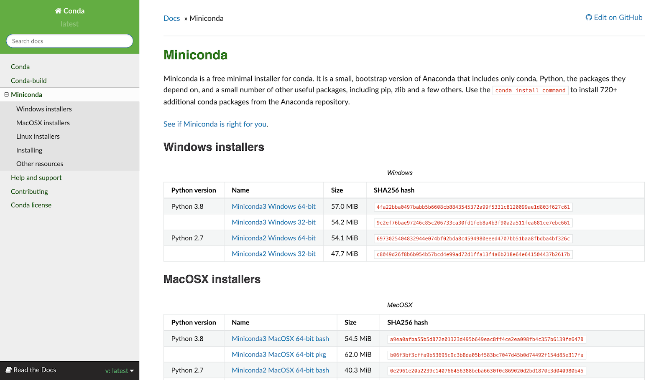Image resolution: width=669 pixels, height=380 pixels.
Task: Click 'Python 2.7' in the MacOSX table
Action: point(187,370)
